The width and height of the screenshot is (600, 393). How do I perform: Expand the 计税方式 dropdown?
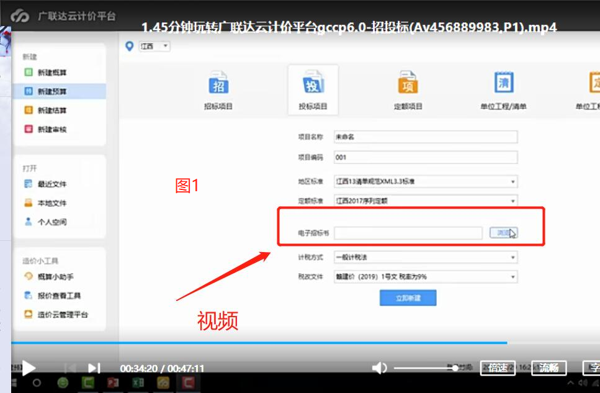click(x=426, y=257)
